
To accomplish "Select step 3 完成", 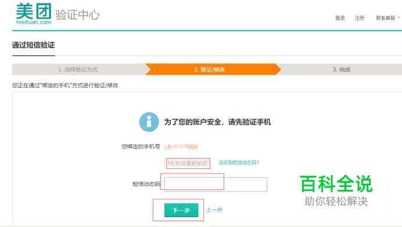I will [341, 70].
